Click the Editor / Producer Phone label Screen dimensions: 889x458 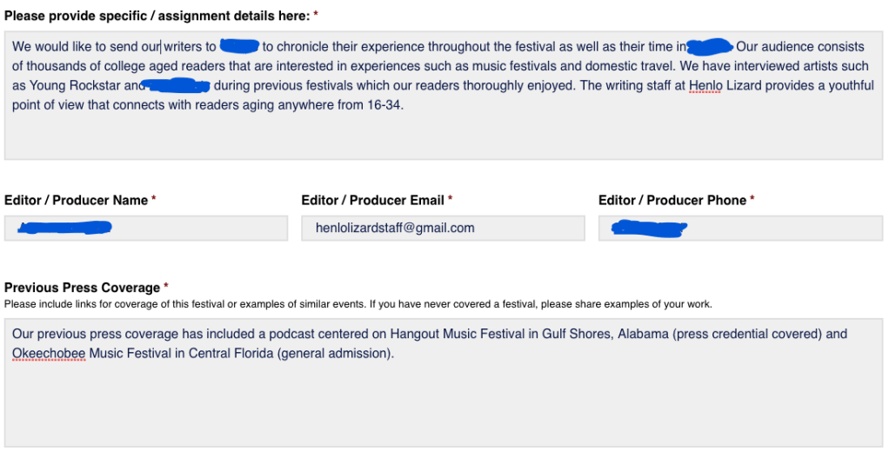tap(672, 200)
